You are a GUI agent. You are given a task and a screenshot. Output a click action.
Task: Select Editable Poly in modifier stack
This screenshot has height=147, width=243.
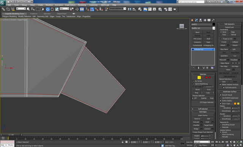pos(203,50)
